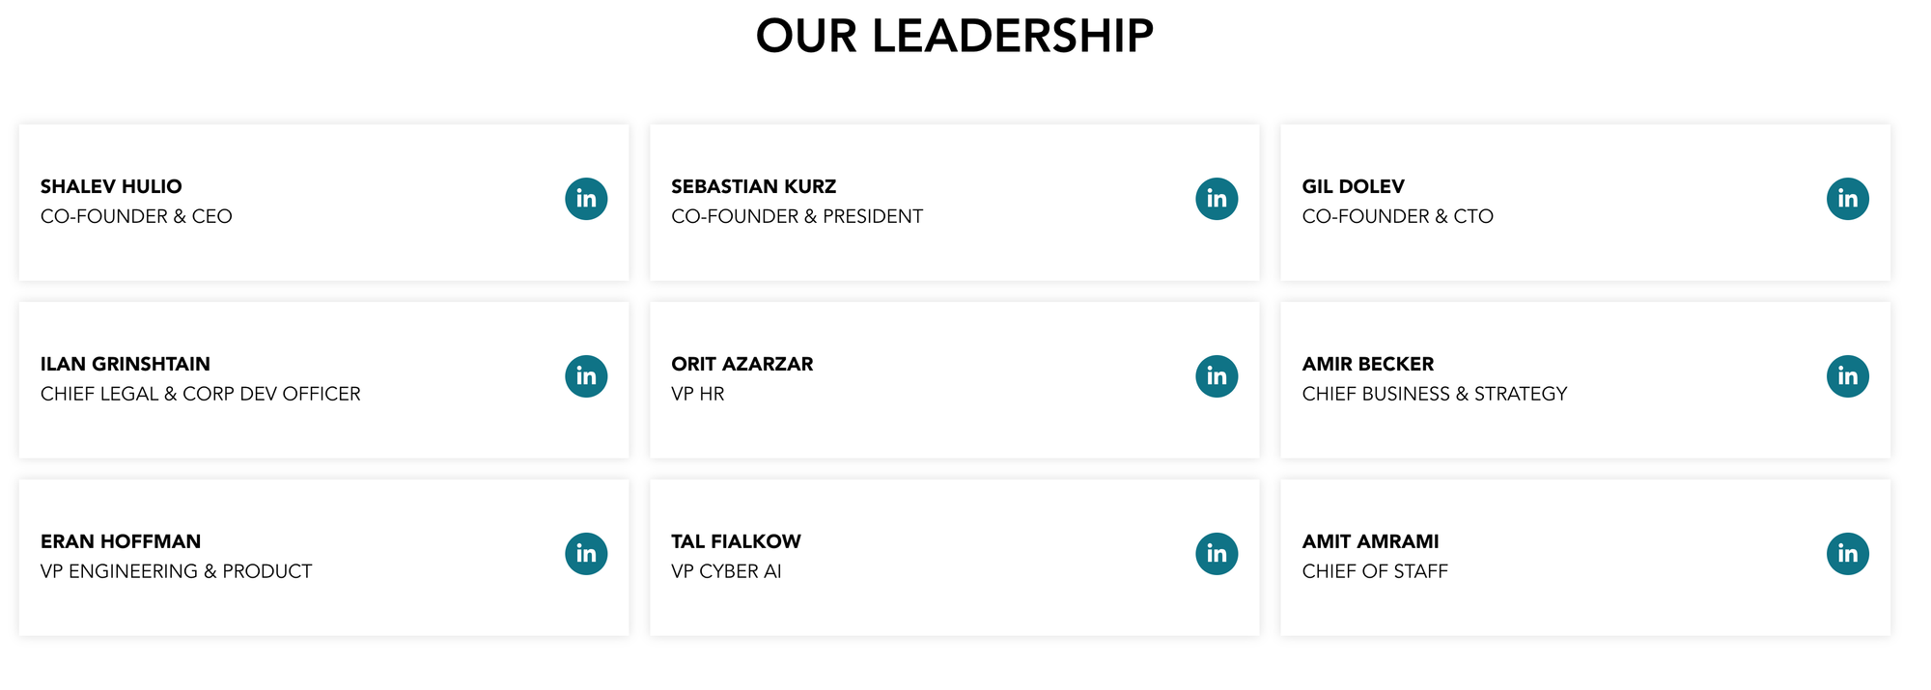Click the Eran Hoffman name text

pyautogui.click(x=121, y=541)
